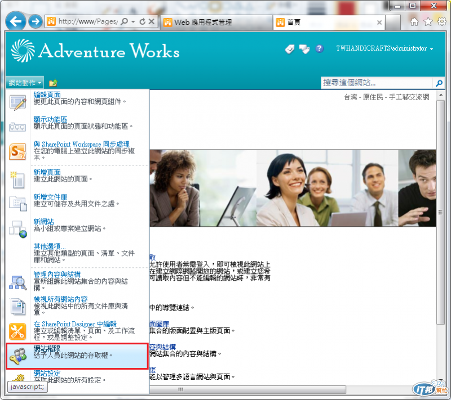The height and width of the screenshot is (400, 451).
Task: Click the 台灣 - 原住民 - 手工藝交流網 text
Action: pyautogui.click(x=387, y=97)
